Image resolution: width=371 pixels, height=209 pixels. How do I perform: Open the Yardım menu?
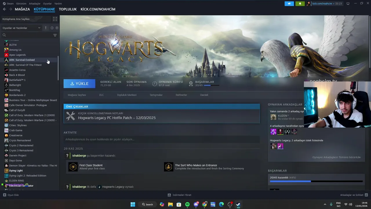coord(58,3)
